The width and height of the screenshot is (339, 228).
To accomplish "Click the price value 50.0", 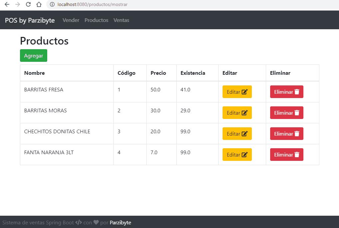I will [155, 90].
